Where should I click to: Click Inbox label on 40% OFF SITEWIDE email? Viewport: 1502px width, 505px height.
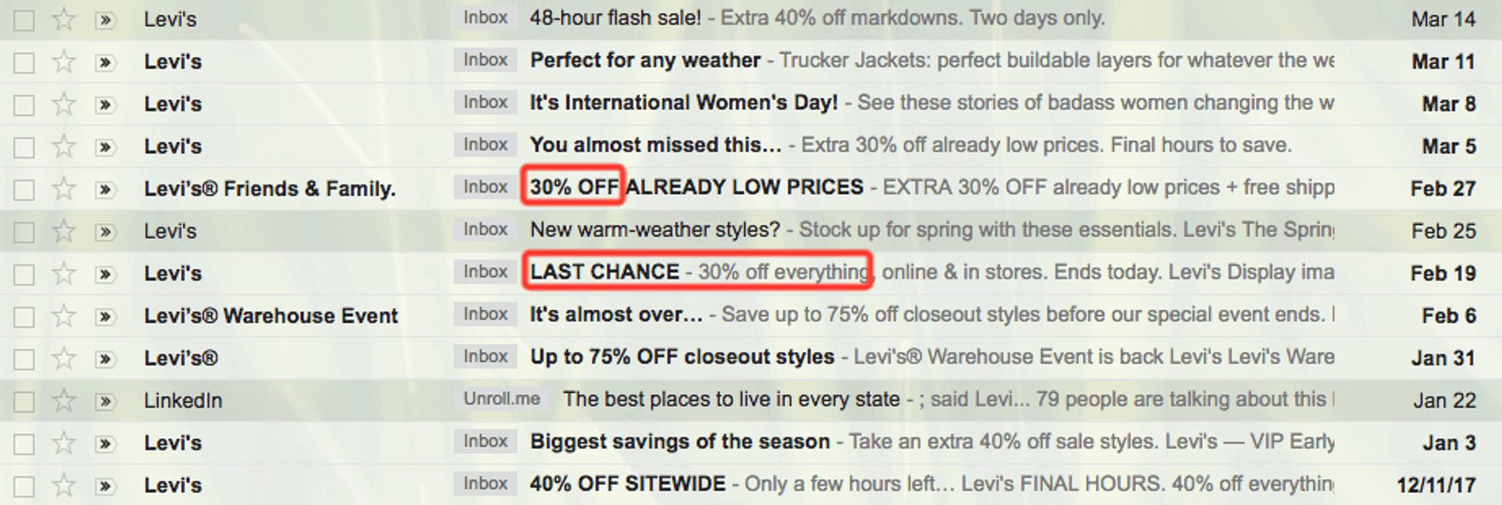pyautogui.click(x=485, y=484)
